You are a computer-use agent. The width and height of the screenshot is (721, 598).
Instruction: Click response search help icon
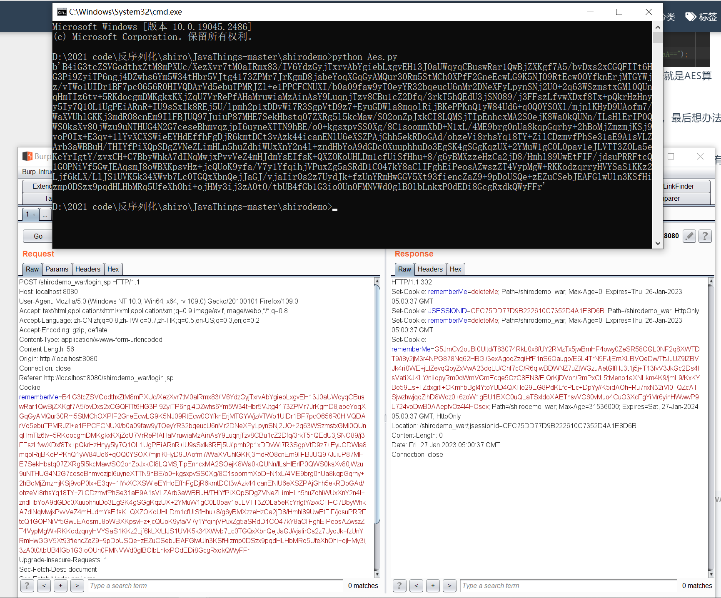tap(399, 586)
